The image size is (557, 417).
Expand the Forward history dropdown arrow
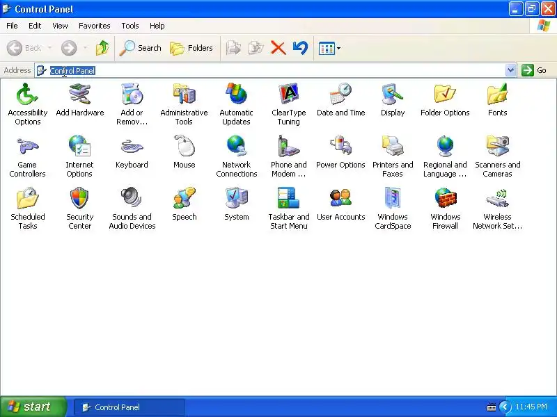coord(85,48)
